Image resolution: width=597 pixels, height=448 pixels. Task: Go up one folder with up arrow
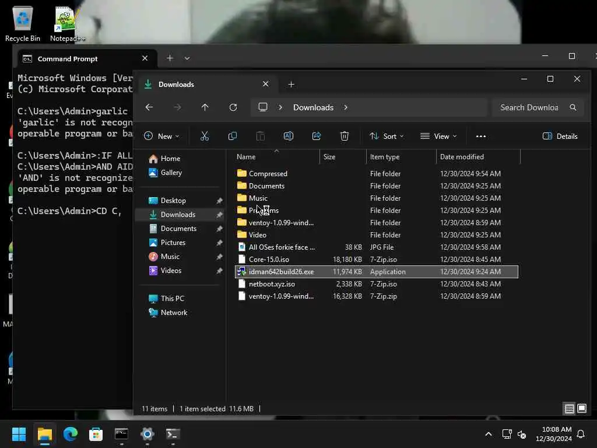pyautogui.click(x=205, y=107)
